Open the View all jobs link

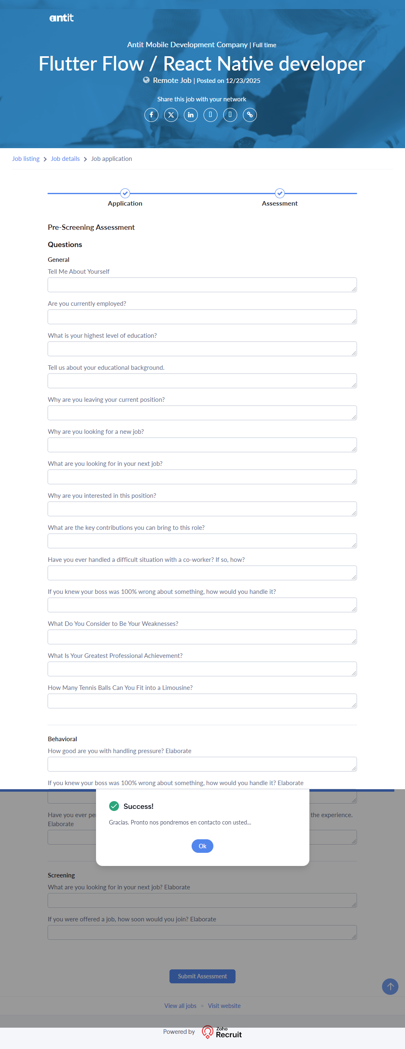coord(181,1006)
